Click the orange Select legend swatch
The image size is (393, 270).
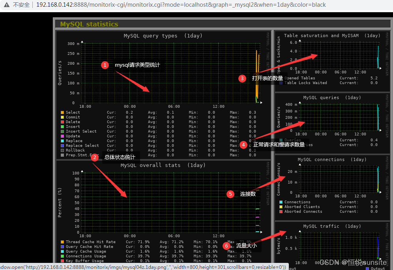pyautogui.click(x=62, y=112)
